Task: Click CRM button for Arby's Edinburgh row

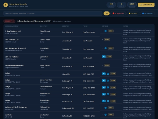Action: (113, 81)
